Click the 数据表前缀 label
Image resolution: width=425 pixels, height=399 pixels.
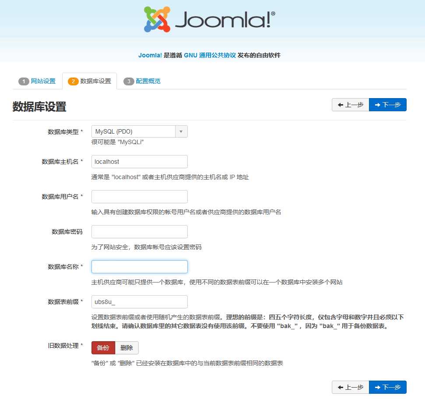click(65, 302)
